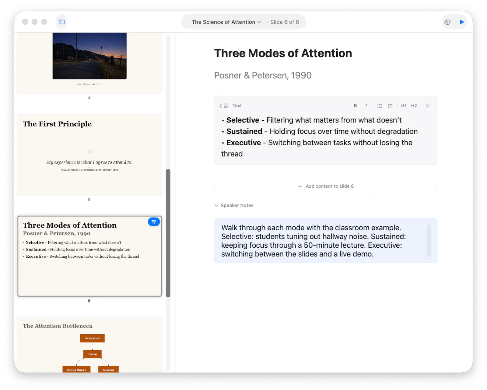
Task: Click the James quote in slide 5
Action: point(89,162)
